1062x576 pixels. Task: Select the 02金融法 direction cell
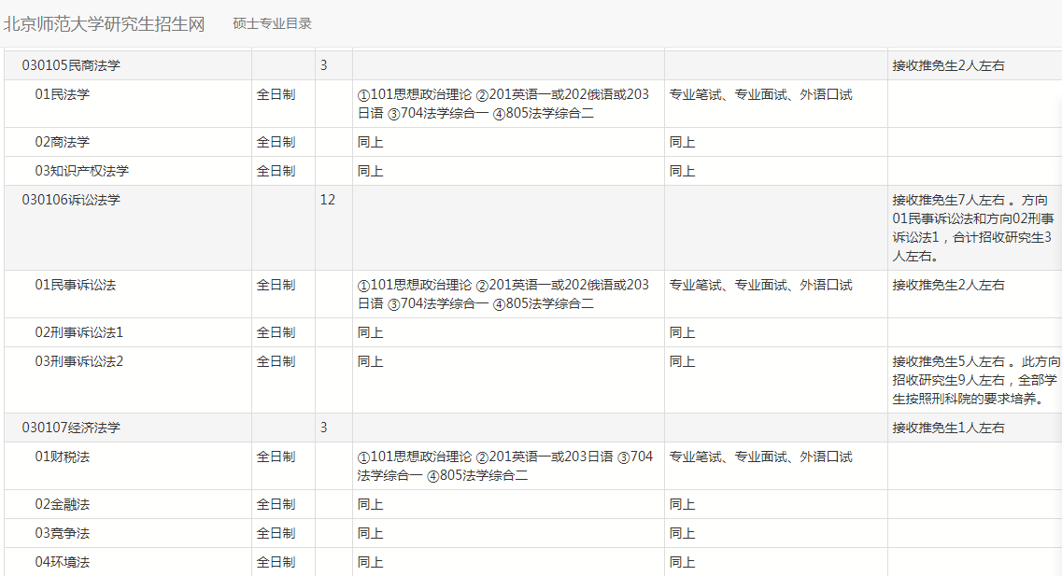click(63, 504)
